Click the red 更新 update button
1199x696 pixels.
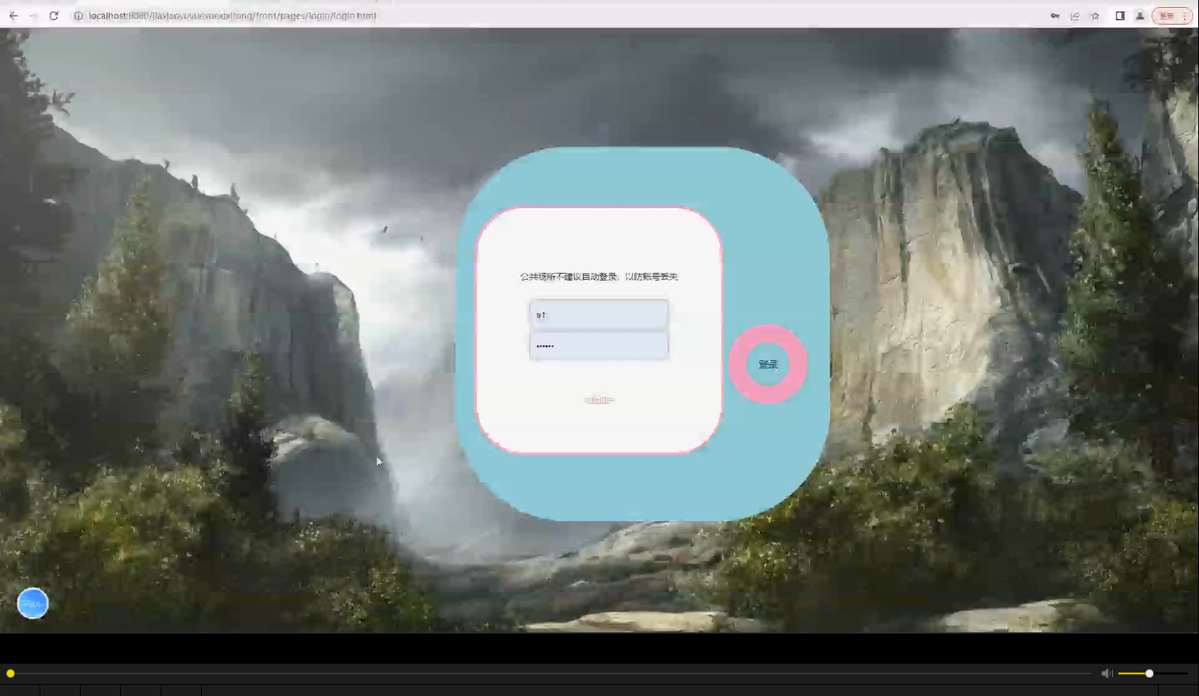pyautogui.click(x=1167, y=16)
